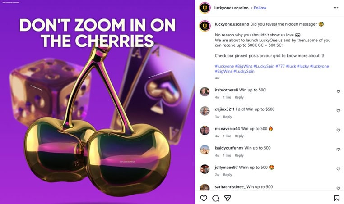
Task: Like the post with heart icon
Action: point(204,198)
